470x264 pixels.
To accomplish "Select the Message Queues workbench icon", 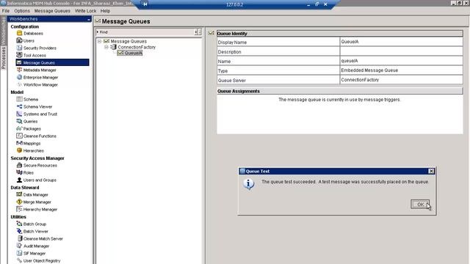I will point(20,62).
